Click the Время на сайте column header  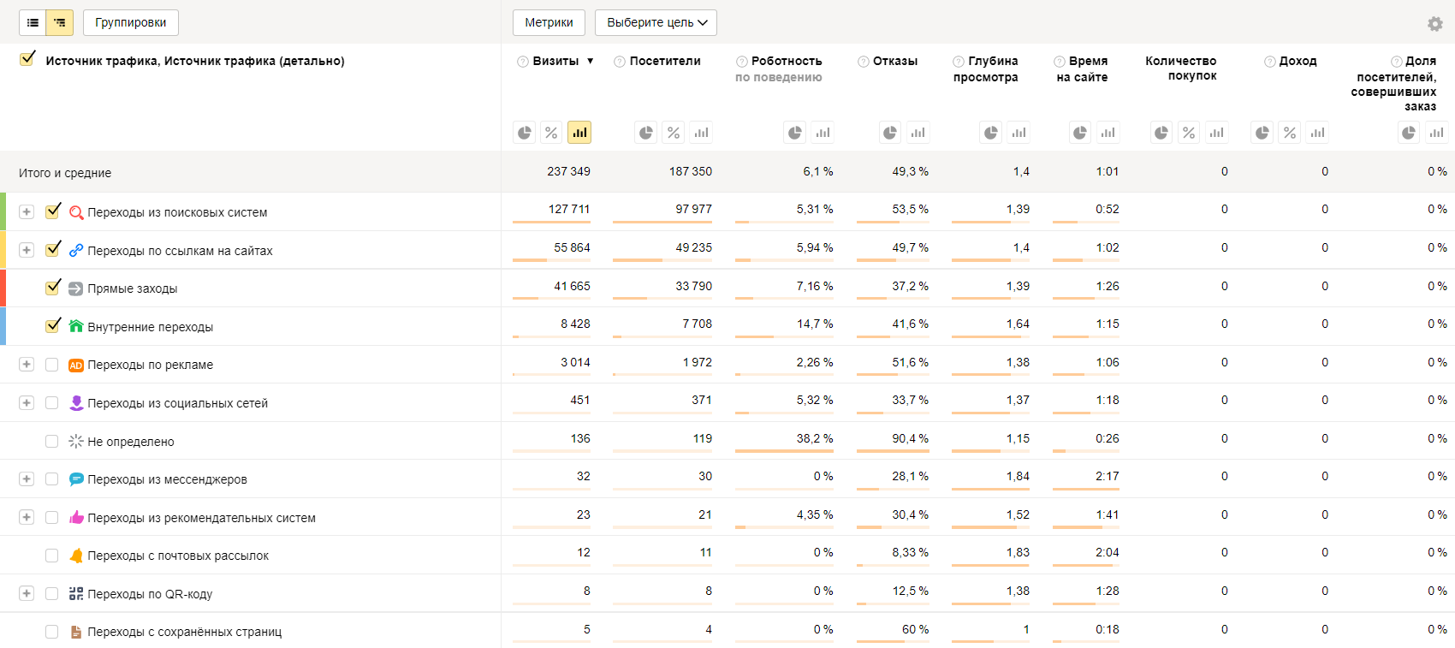tap(1082, 69)
